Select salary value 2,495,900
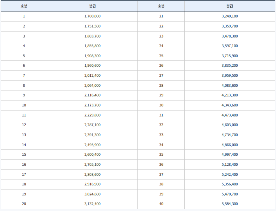Image resolution: width=276 pixels, height=211 pixels. coord(92,145)
